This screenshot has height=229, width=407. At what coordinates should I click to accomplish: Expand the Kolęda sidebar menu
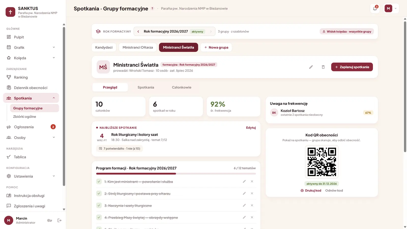(x=31, y=58)
